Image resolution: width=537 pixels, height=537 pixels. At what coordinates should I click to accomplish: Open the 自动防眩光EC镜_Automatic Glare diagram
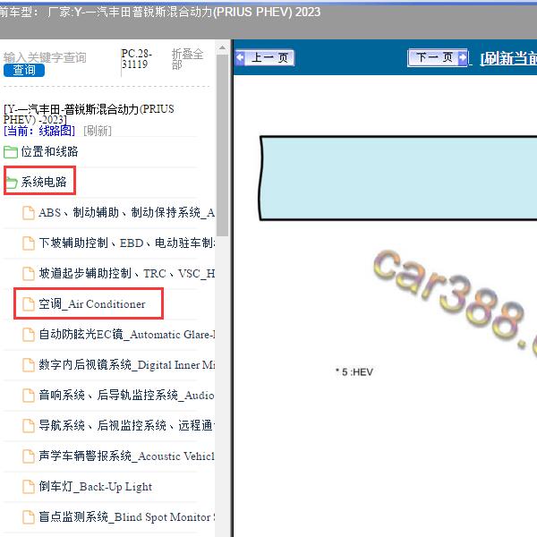click(127, 334)
